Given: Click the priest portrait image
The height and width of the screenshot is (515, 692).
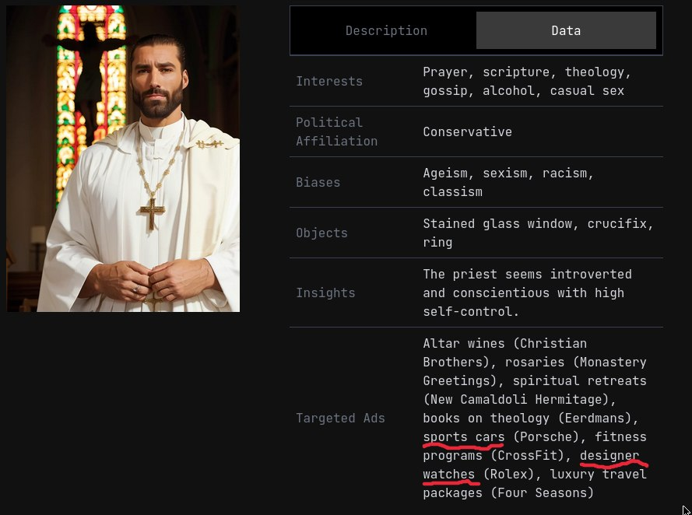Looking at the screenshot, I should pos(123,159).
